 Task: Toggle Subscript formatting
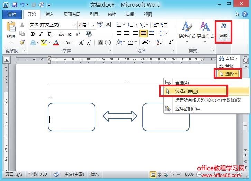[x=70, y=35]
